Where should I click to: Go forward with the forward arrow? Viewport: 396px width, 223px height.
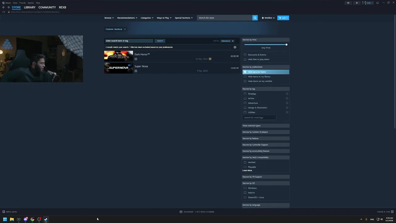pos(8,7)
